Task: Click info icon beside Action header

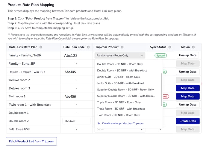Action: (x=193, y=47)
